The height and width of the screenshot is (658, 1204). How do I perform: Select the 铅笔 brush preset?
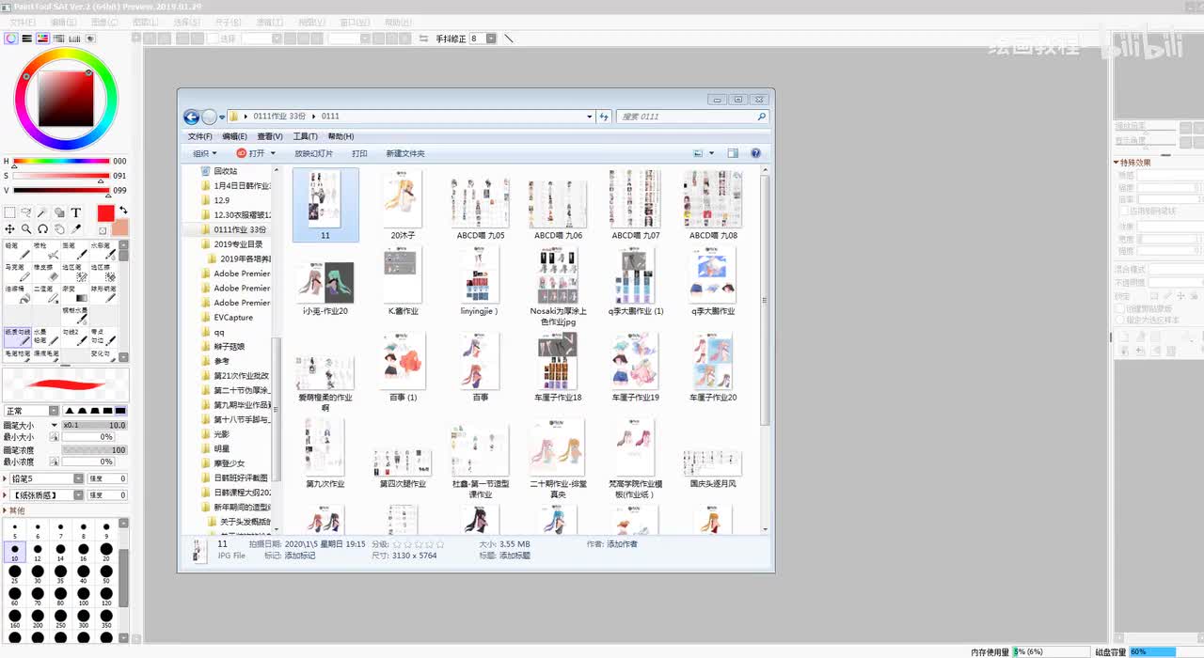click(x=17, y=251)
